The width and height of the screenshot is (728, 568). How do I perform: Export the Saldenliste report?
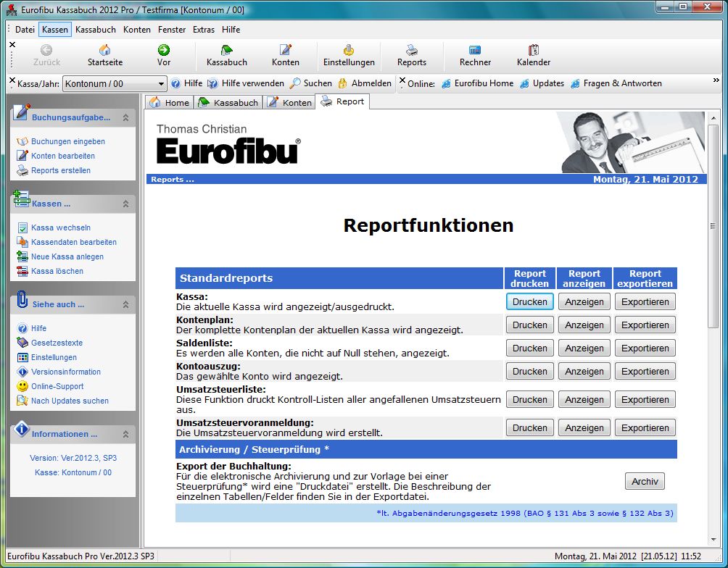point(645,348)
